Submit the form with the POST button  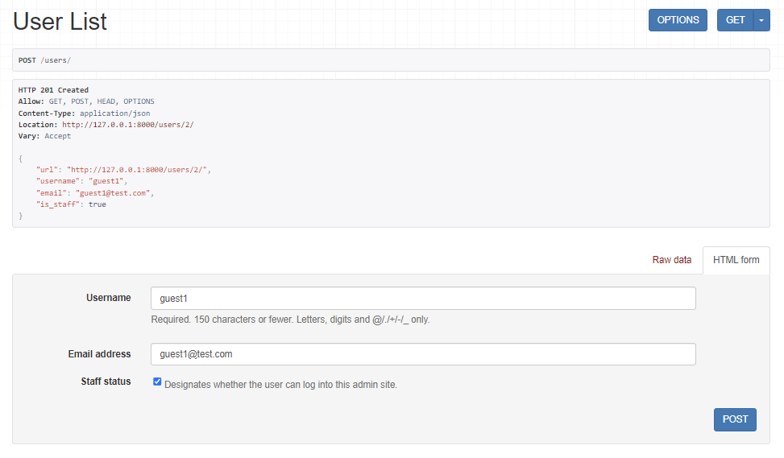click(x=735, y=419)
